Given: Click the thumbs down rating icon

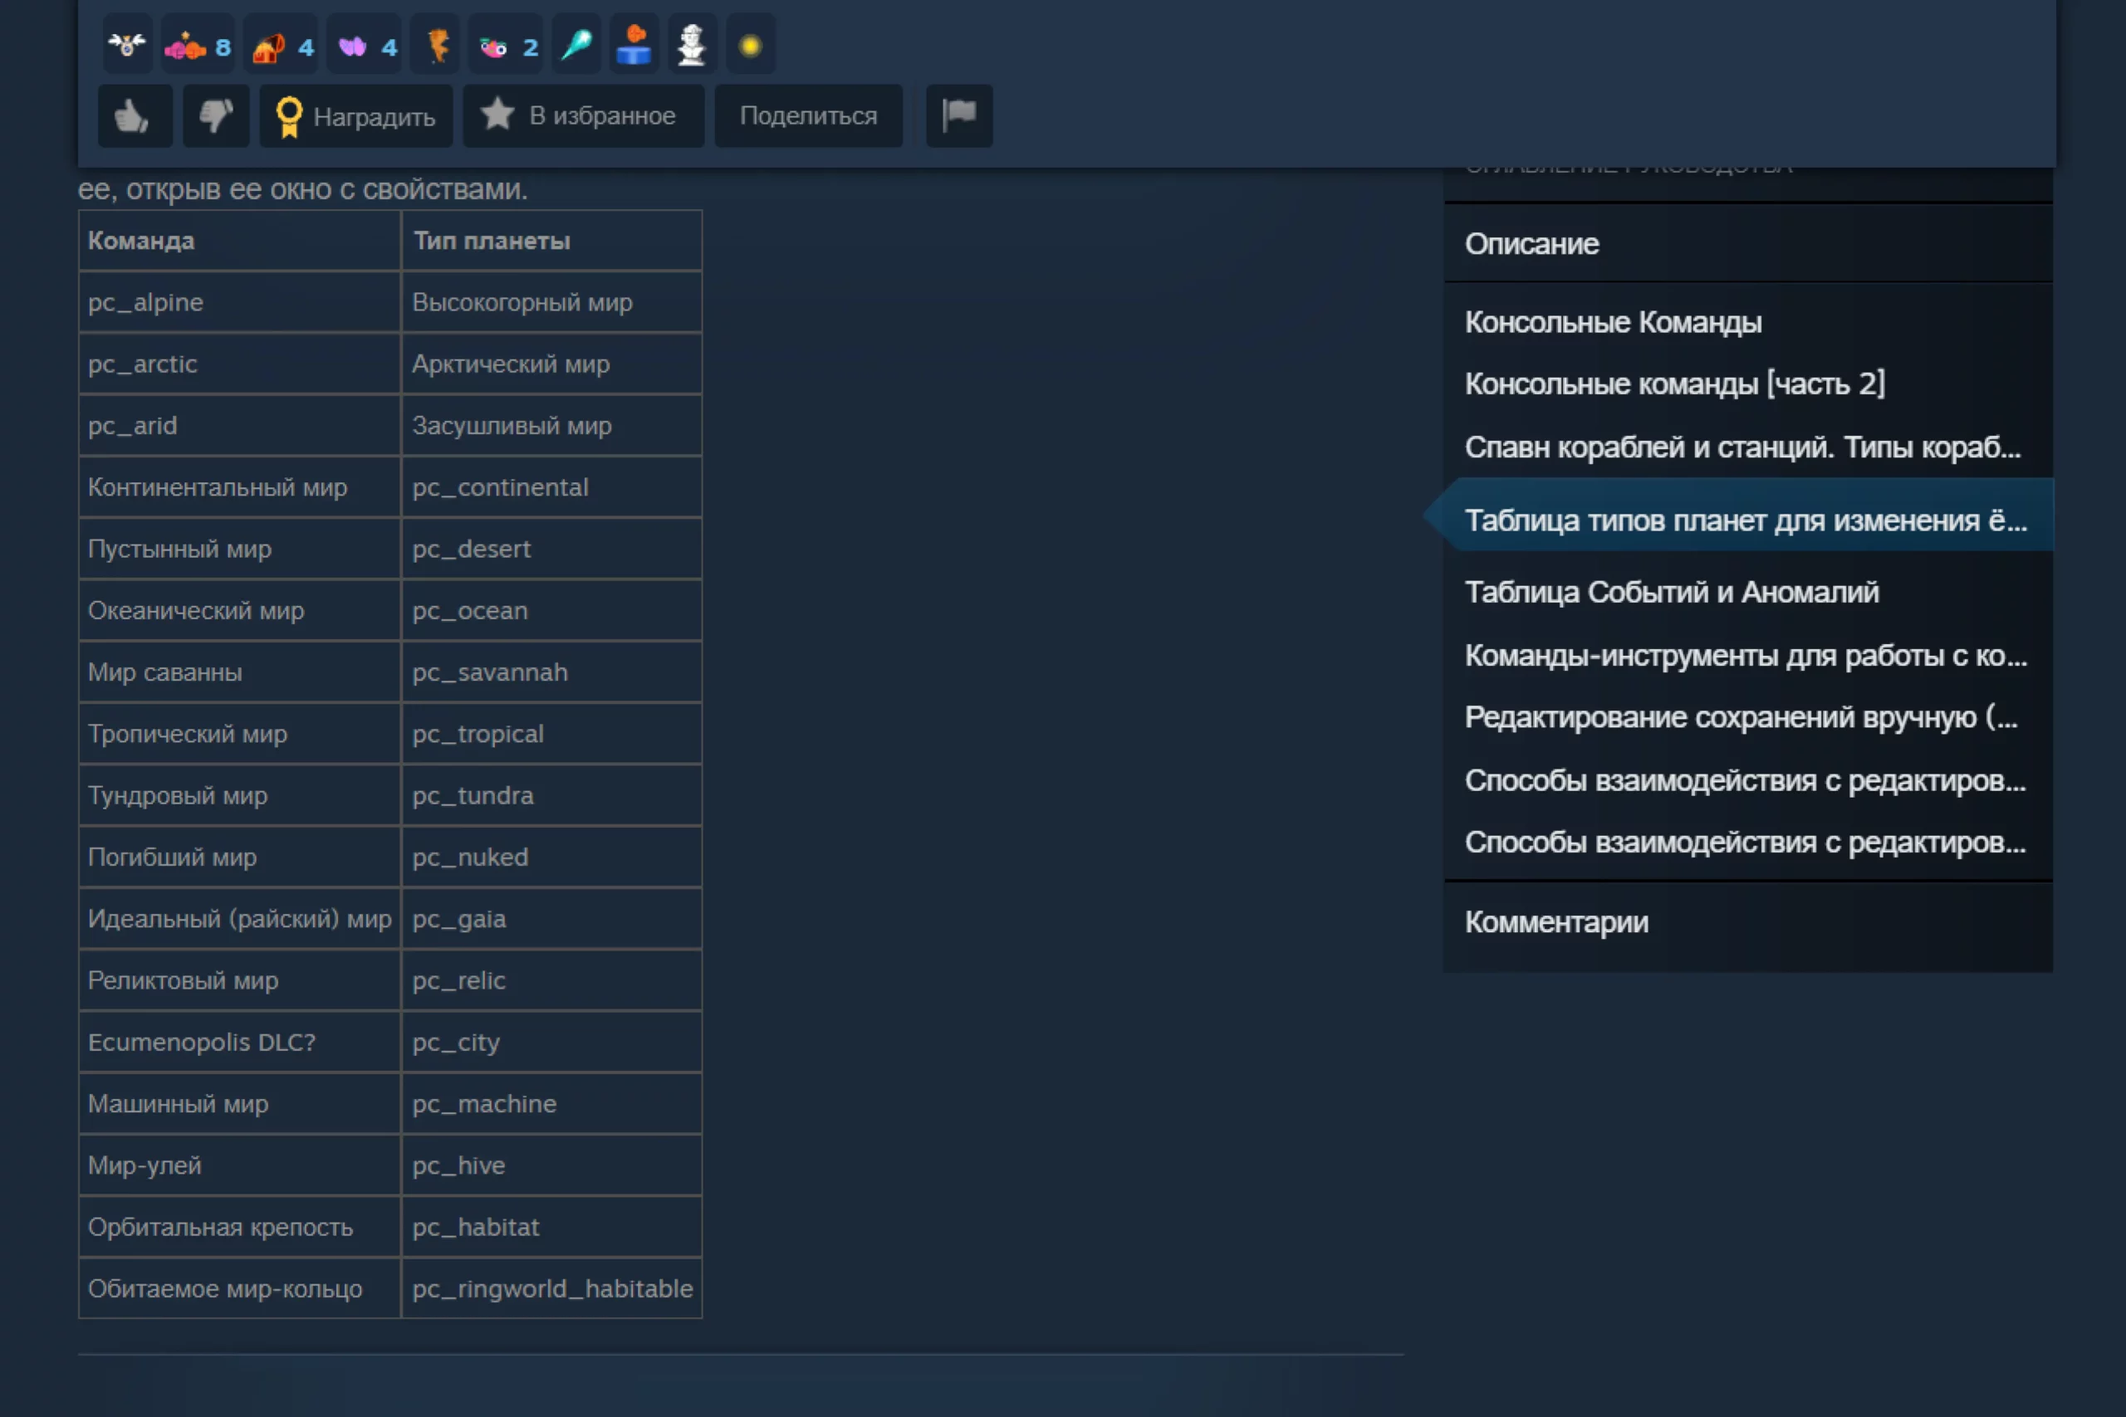Looking at the screenshot, I should click(x=216, y=115).
